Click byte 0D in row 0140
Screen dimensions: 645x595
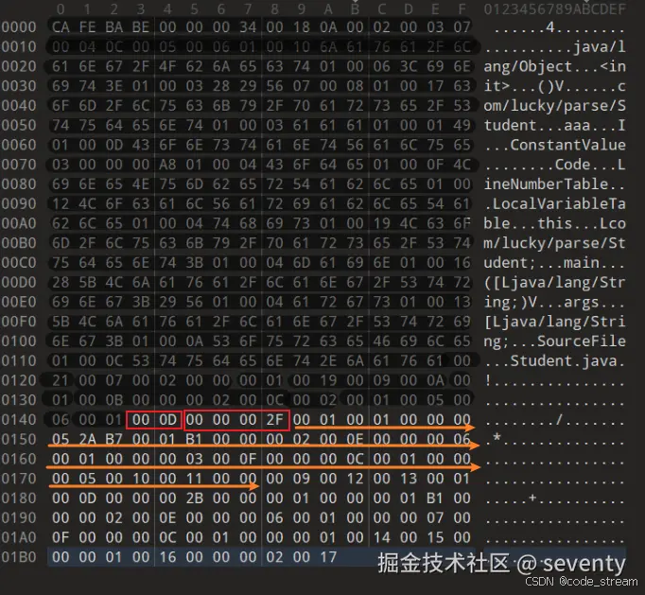click(167, 420)
